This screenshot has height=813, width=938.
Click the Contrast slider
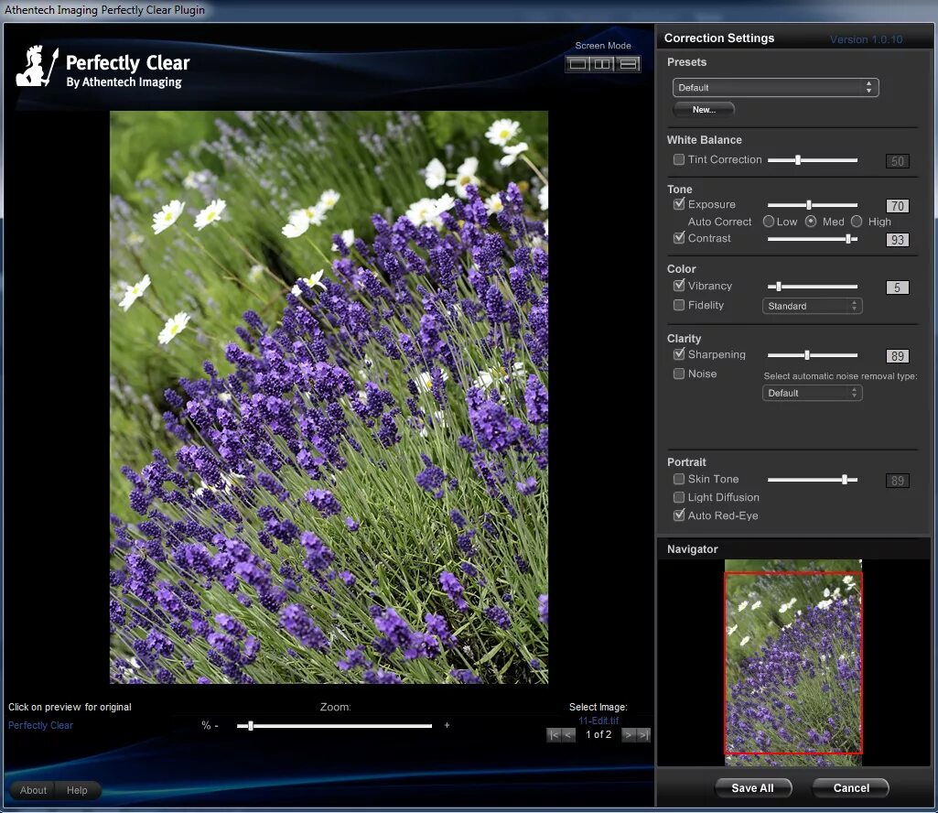point(813,239)
